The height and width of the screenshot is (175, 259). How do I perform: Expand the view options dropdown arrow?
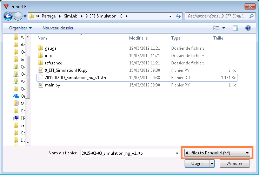(224, 28)
